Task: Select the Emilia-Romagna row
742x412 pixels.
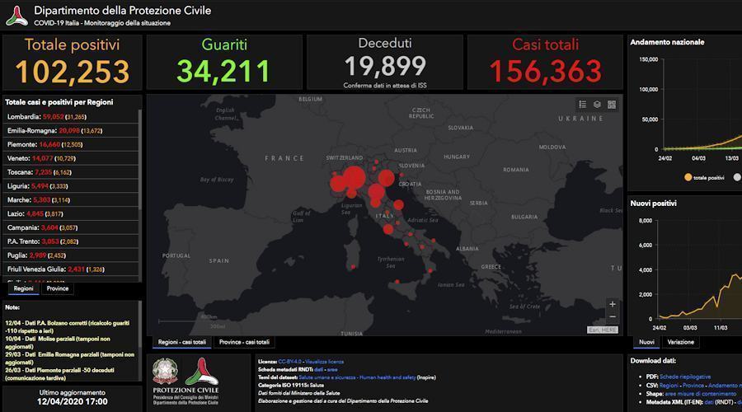Action: click(71, 130)
